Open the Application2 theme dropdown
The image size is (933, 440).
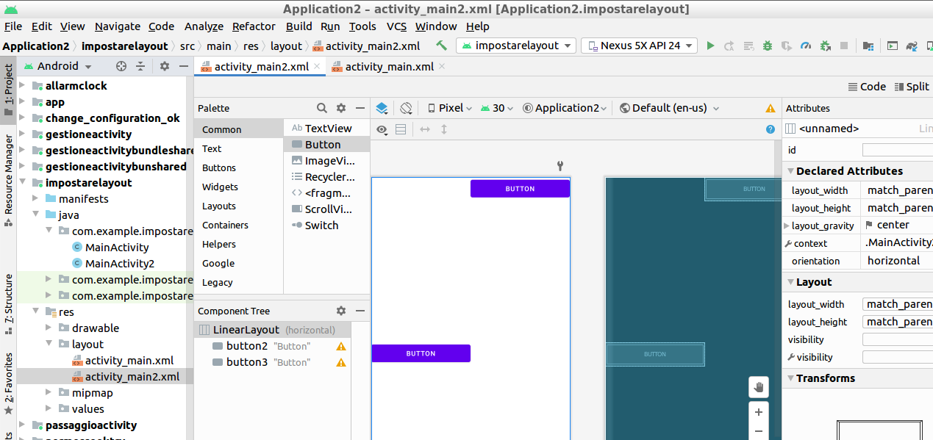coord(565,108)
